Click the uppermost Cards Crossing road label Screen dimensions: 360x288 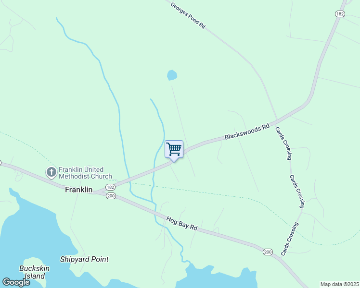tap(283, 144)
